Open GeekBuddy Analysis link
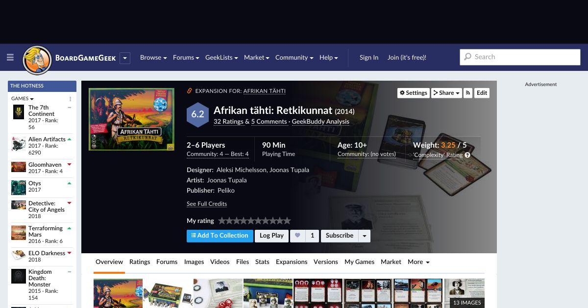Viewport: 588px width, 308px height. click(x=320, y=122)
